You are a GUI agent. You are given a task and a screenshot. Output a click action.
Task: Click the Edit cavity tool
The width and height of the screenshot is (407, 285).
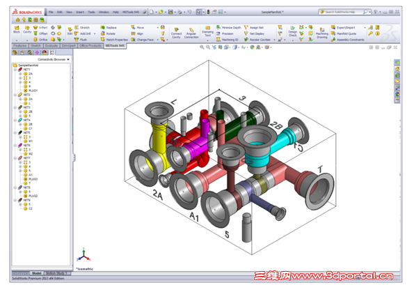tap(70, 31)
